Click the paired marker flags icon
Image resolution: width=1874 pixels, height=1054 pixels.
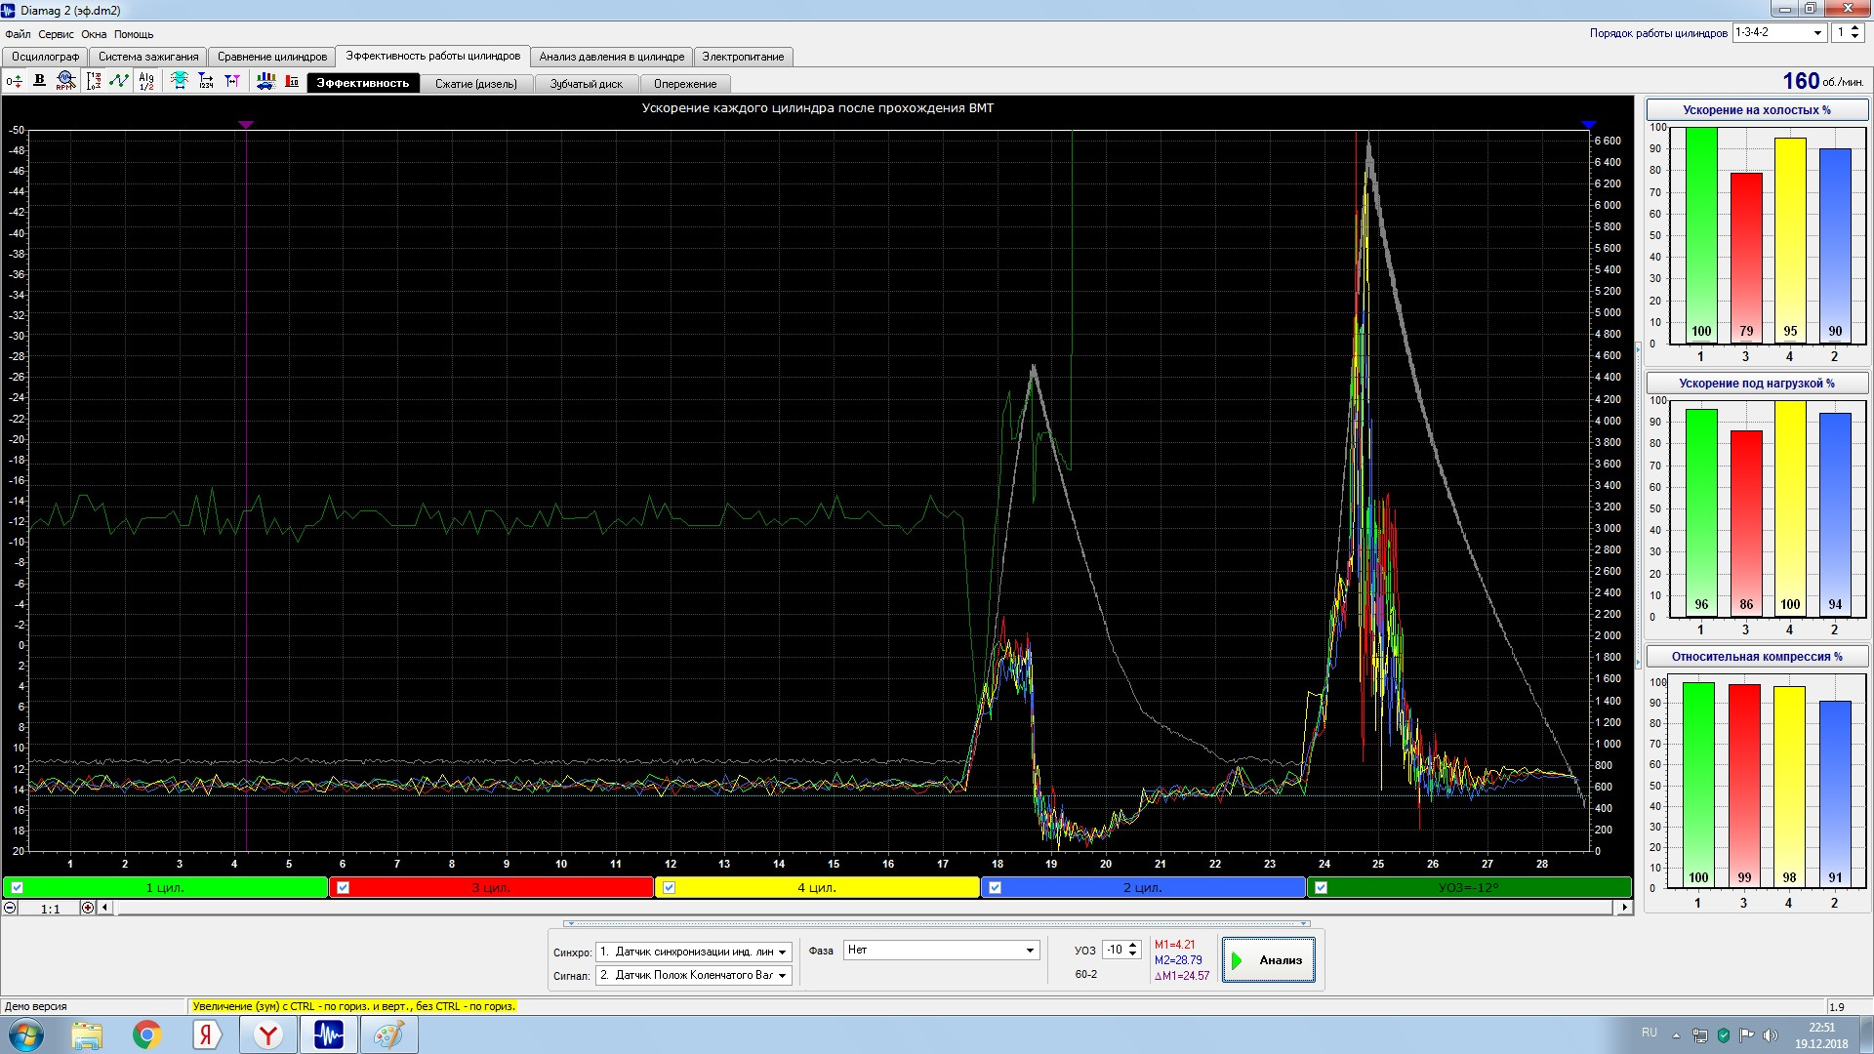[x=232, y=81]
